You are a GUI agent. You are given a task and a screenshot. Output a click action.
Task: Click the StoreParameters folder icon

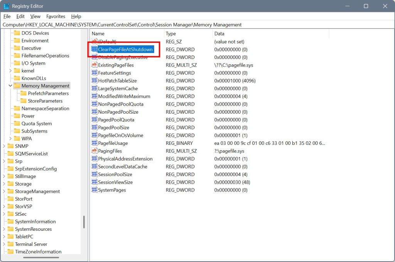pos(24,101)
